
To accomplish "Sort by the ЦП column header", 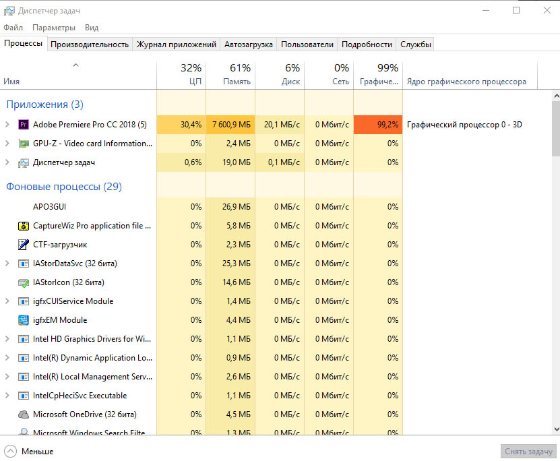I will [x=181, y=75].
